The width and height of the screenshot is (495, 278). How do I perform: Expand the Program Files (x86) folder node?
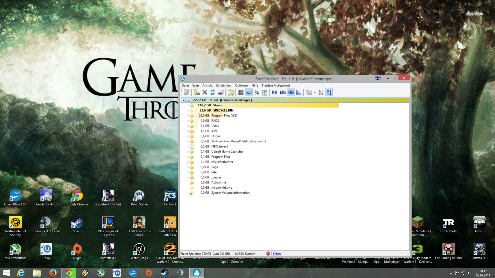tap(188, 116)
